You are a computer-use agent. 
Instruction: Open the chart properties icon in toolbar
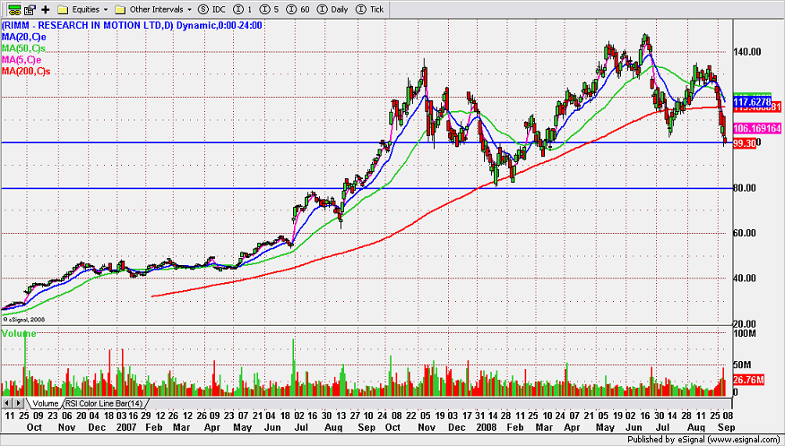[x=30, y=9]
